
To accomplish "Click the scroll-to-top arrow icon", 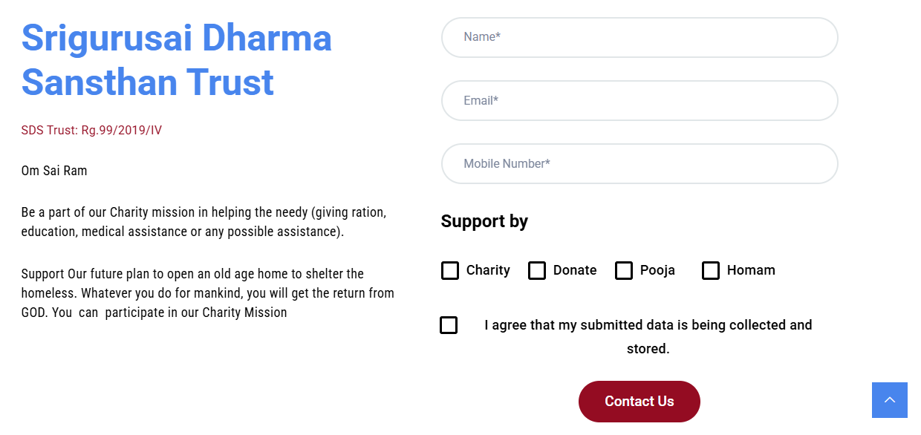I will [x=889, y=399].
